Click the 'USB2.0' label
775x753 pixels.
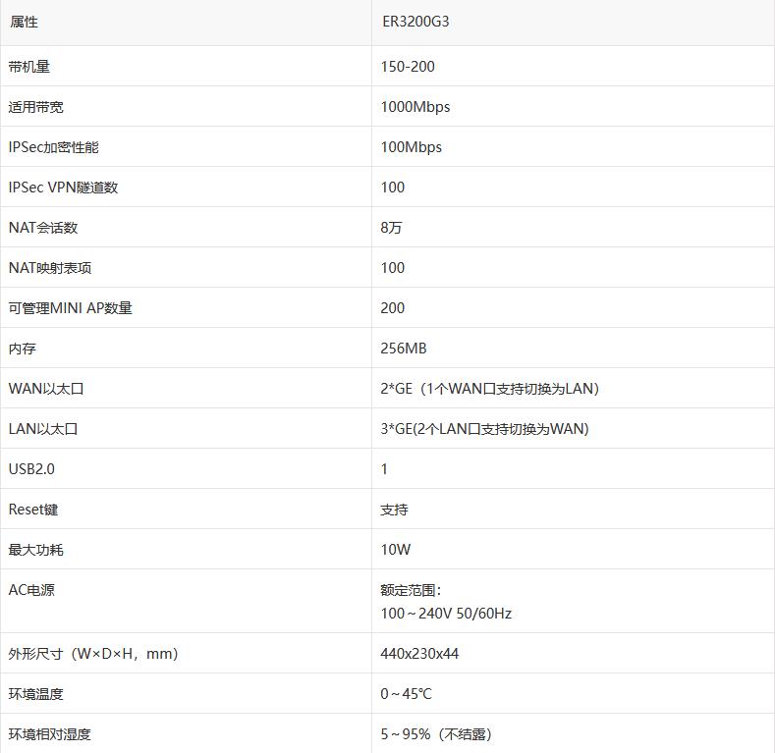[x=31, y=469]
